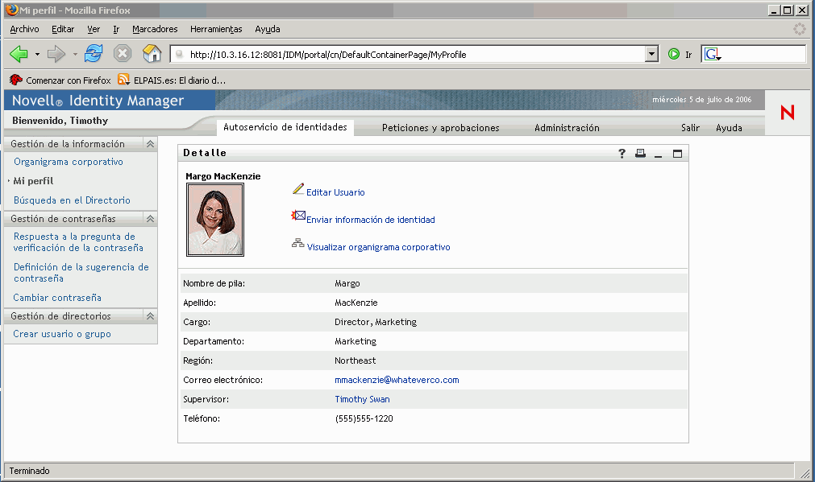Switch to Peticiones y aprobaciones tab

click(x=440, y=128)
